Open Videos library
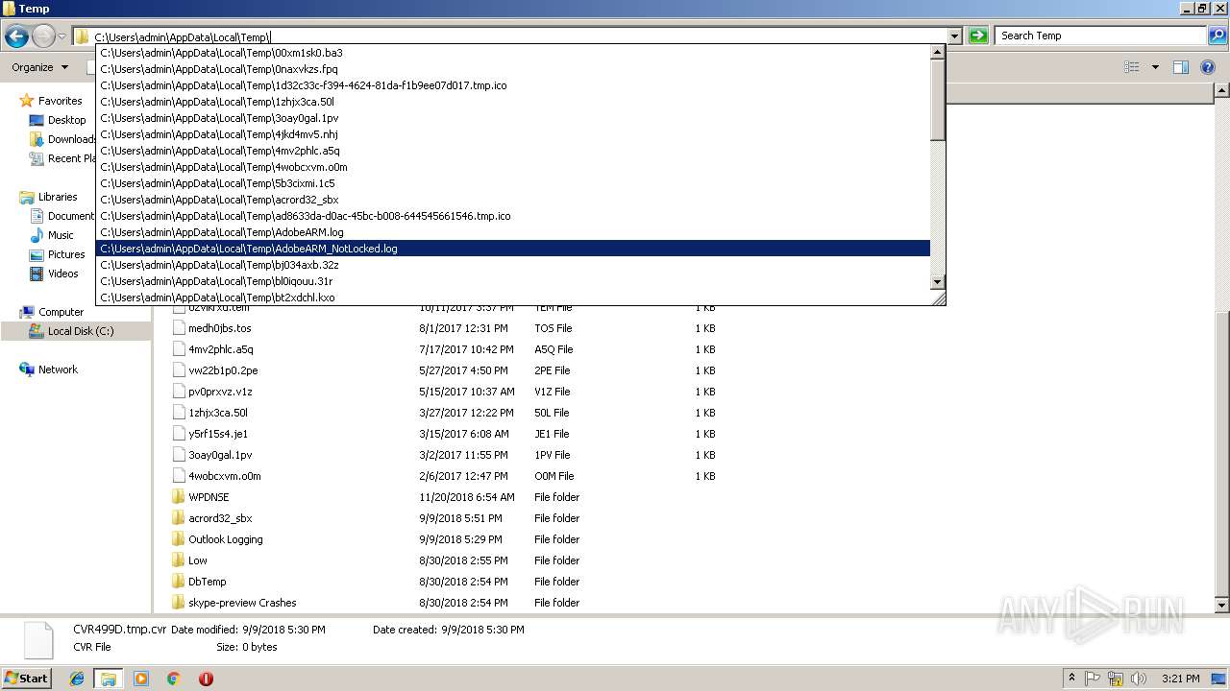This screenshot has height=691, width=1230. 63,274
